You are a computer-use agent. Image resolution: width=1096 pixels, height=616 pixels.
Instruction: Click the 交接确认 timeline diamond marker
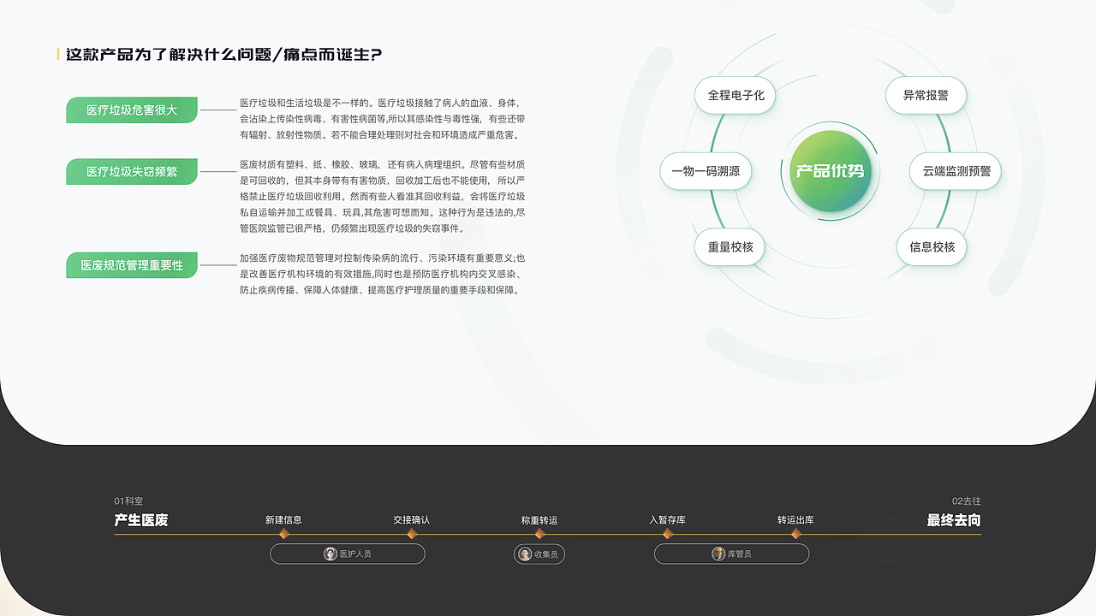pos(412,534)
